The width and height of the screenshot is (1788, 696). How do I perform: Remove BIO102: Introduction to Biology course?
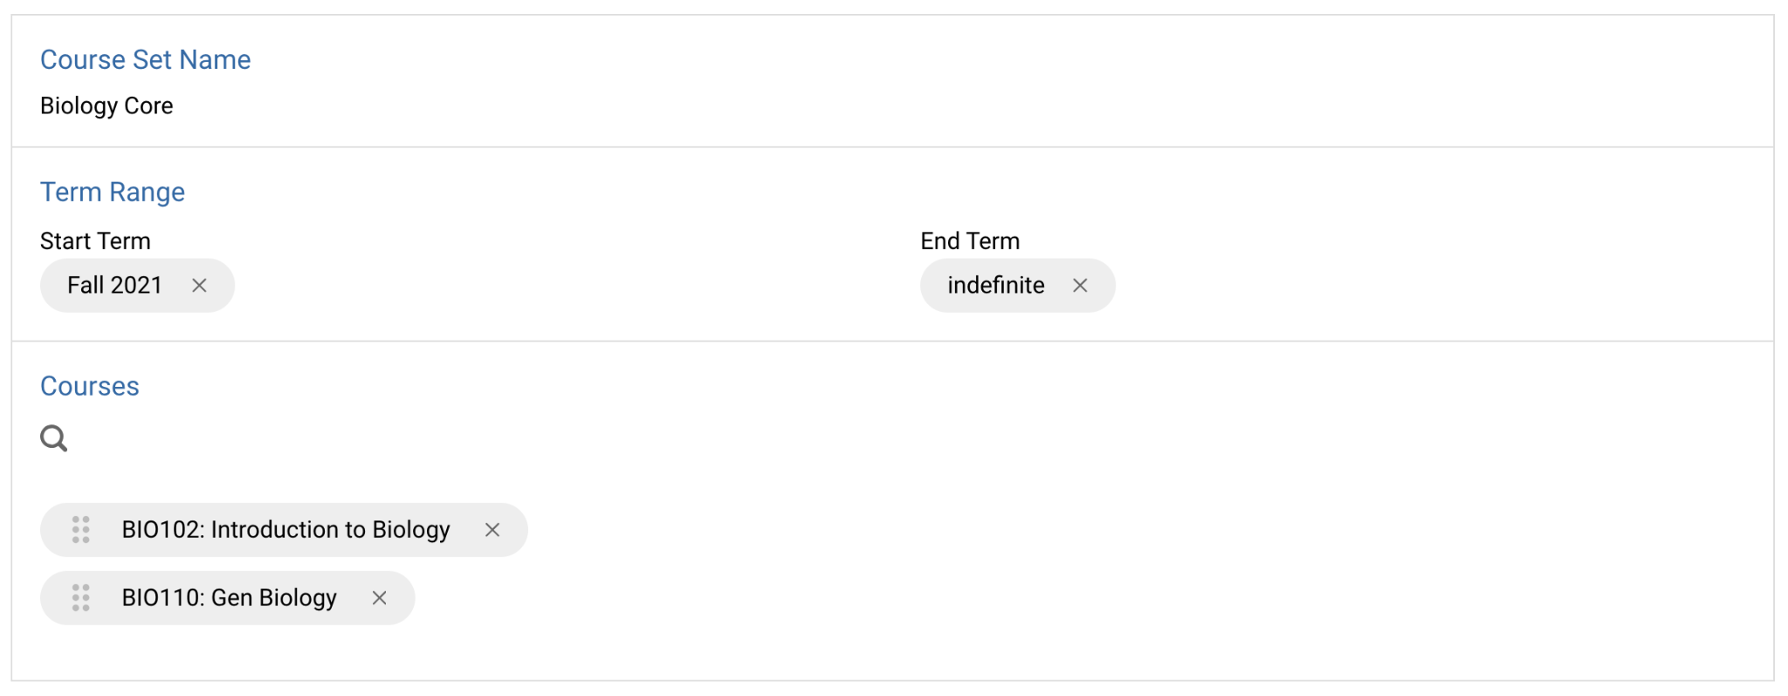(x=492, y=529)
